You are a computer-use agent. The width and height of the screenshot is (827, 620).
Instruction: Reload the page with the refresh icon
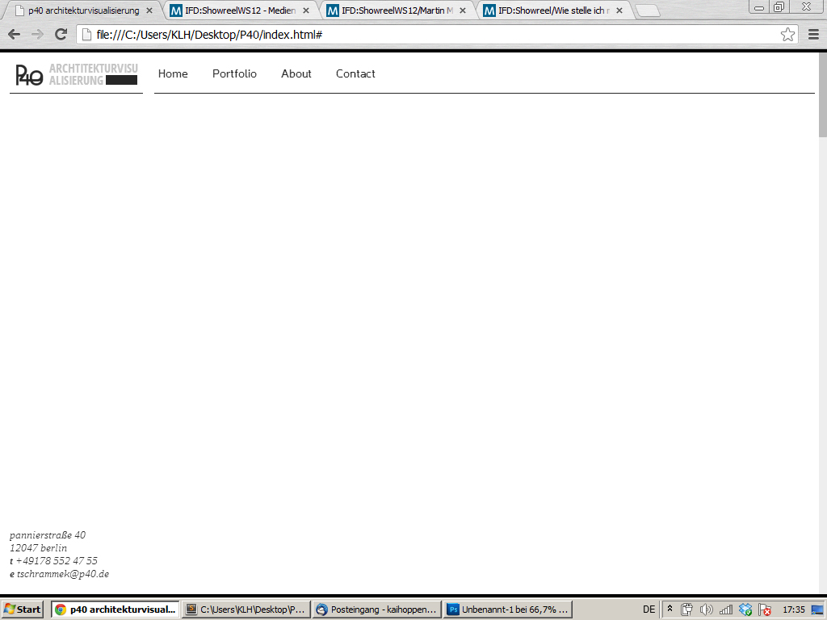[x=61, y=35]
